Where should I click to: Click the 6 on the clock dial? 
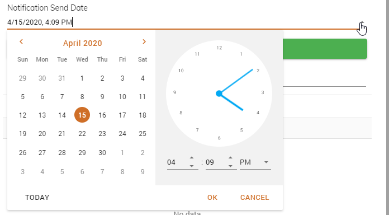tap(219, 138)
